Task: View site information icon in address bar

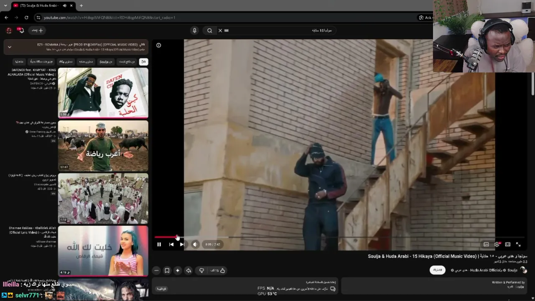Action: click(38, 18)
